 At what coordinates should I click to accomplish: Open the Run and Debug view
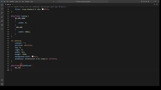coord(2,17)
